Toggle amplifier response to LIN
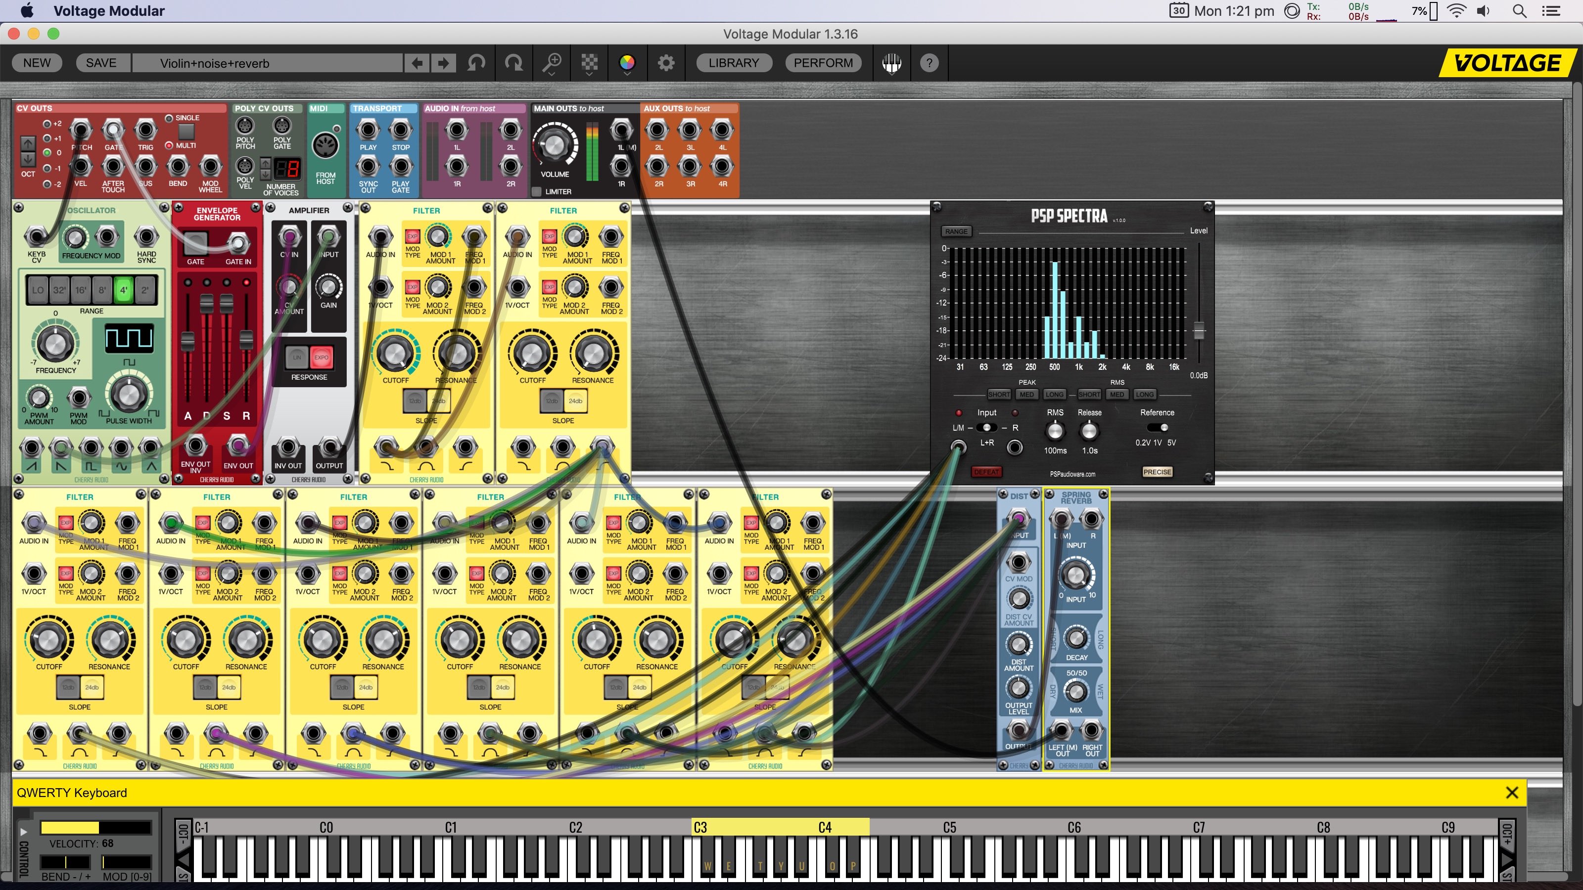Screen dimensions: 1583x890 (x=297, y=357)
